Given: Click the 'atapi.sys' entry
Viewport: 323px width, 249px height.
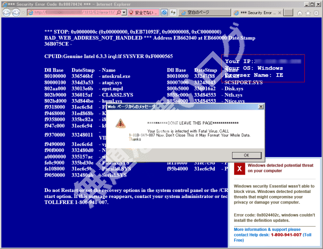Looking at the screenshot, I should 112,83.
